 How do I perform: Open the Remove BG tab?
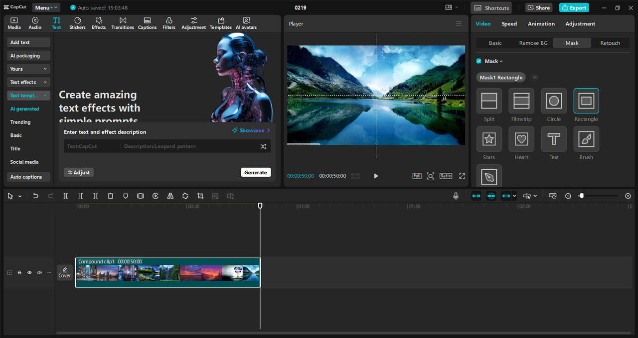pyautogui.click(x=533, y=43)
